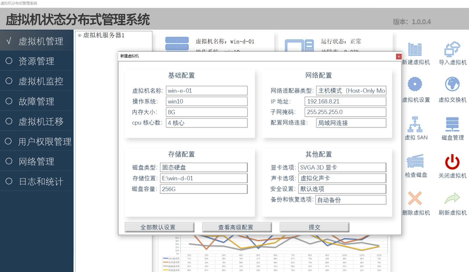
Task: Select 虚拟机管理 in the sidebar
Action: point(37,41)
